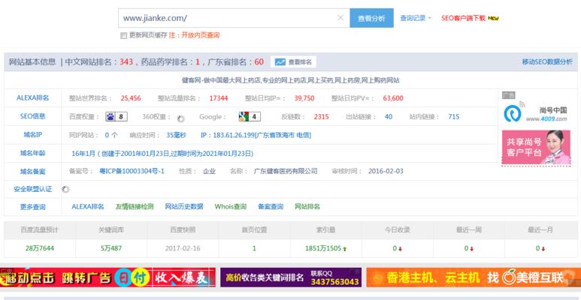Click traffic rank value 17344
Image resolution: width=581 pixels, height=300 pixels.
click(x=219, y=98)
